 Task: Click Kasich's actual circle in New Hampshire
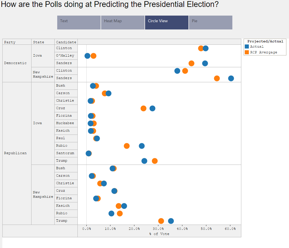click(124, 206)
